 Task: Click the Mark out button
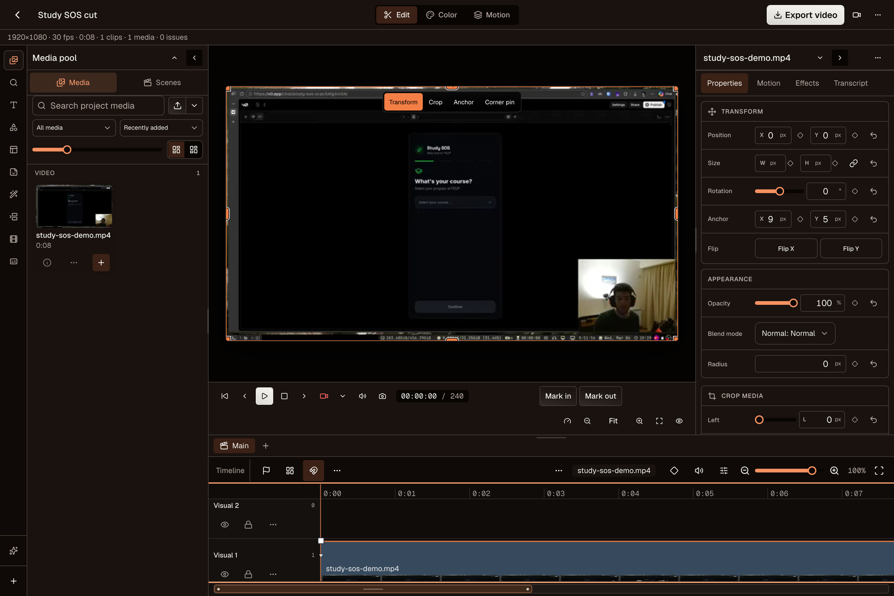point(600,396)
